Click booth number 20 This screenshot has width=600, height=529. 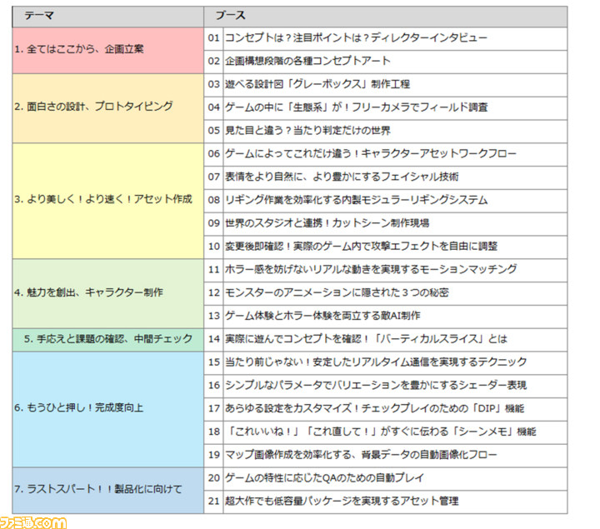point(214,477)
